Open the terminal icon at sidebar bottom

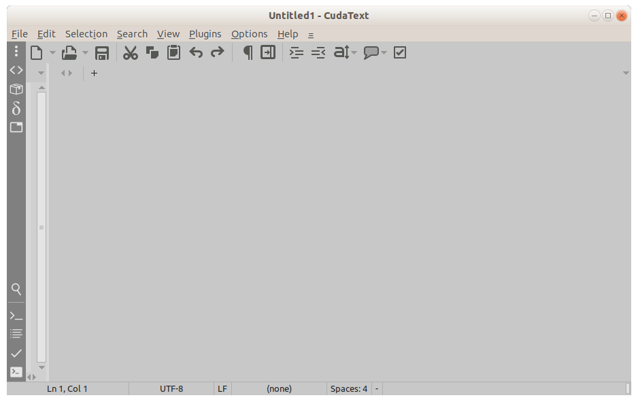tap(16, 372)
